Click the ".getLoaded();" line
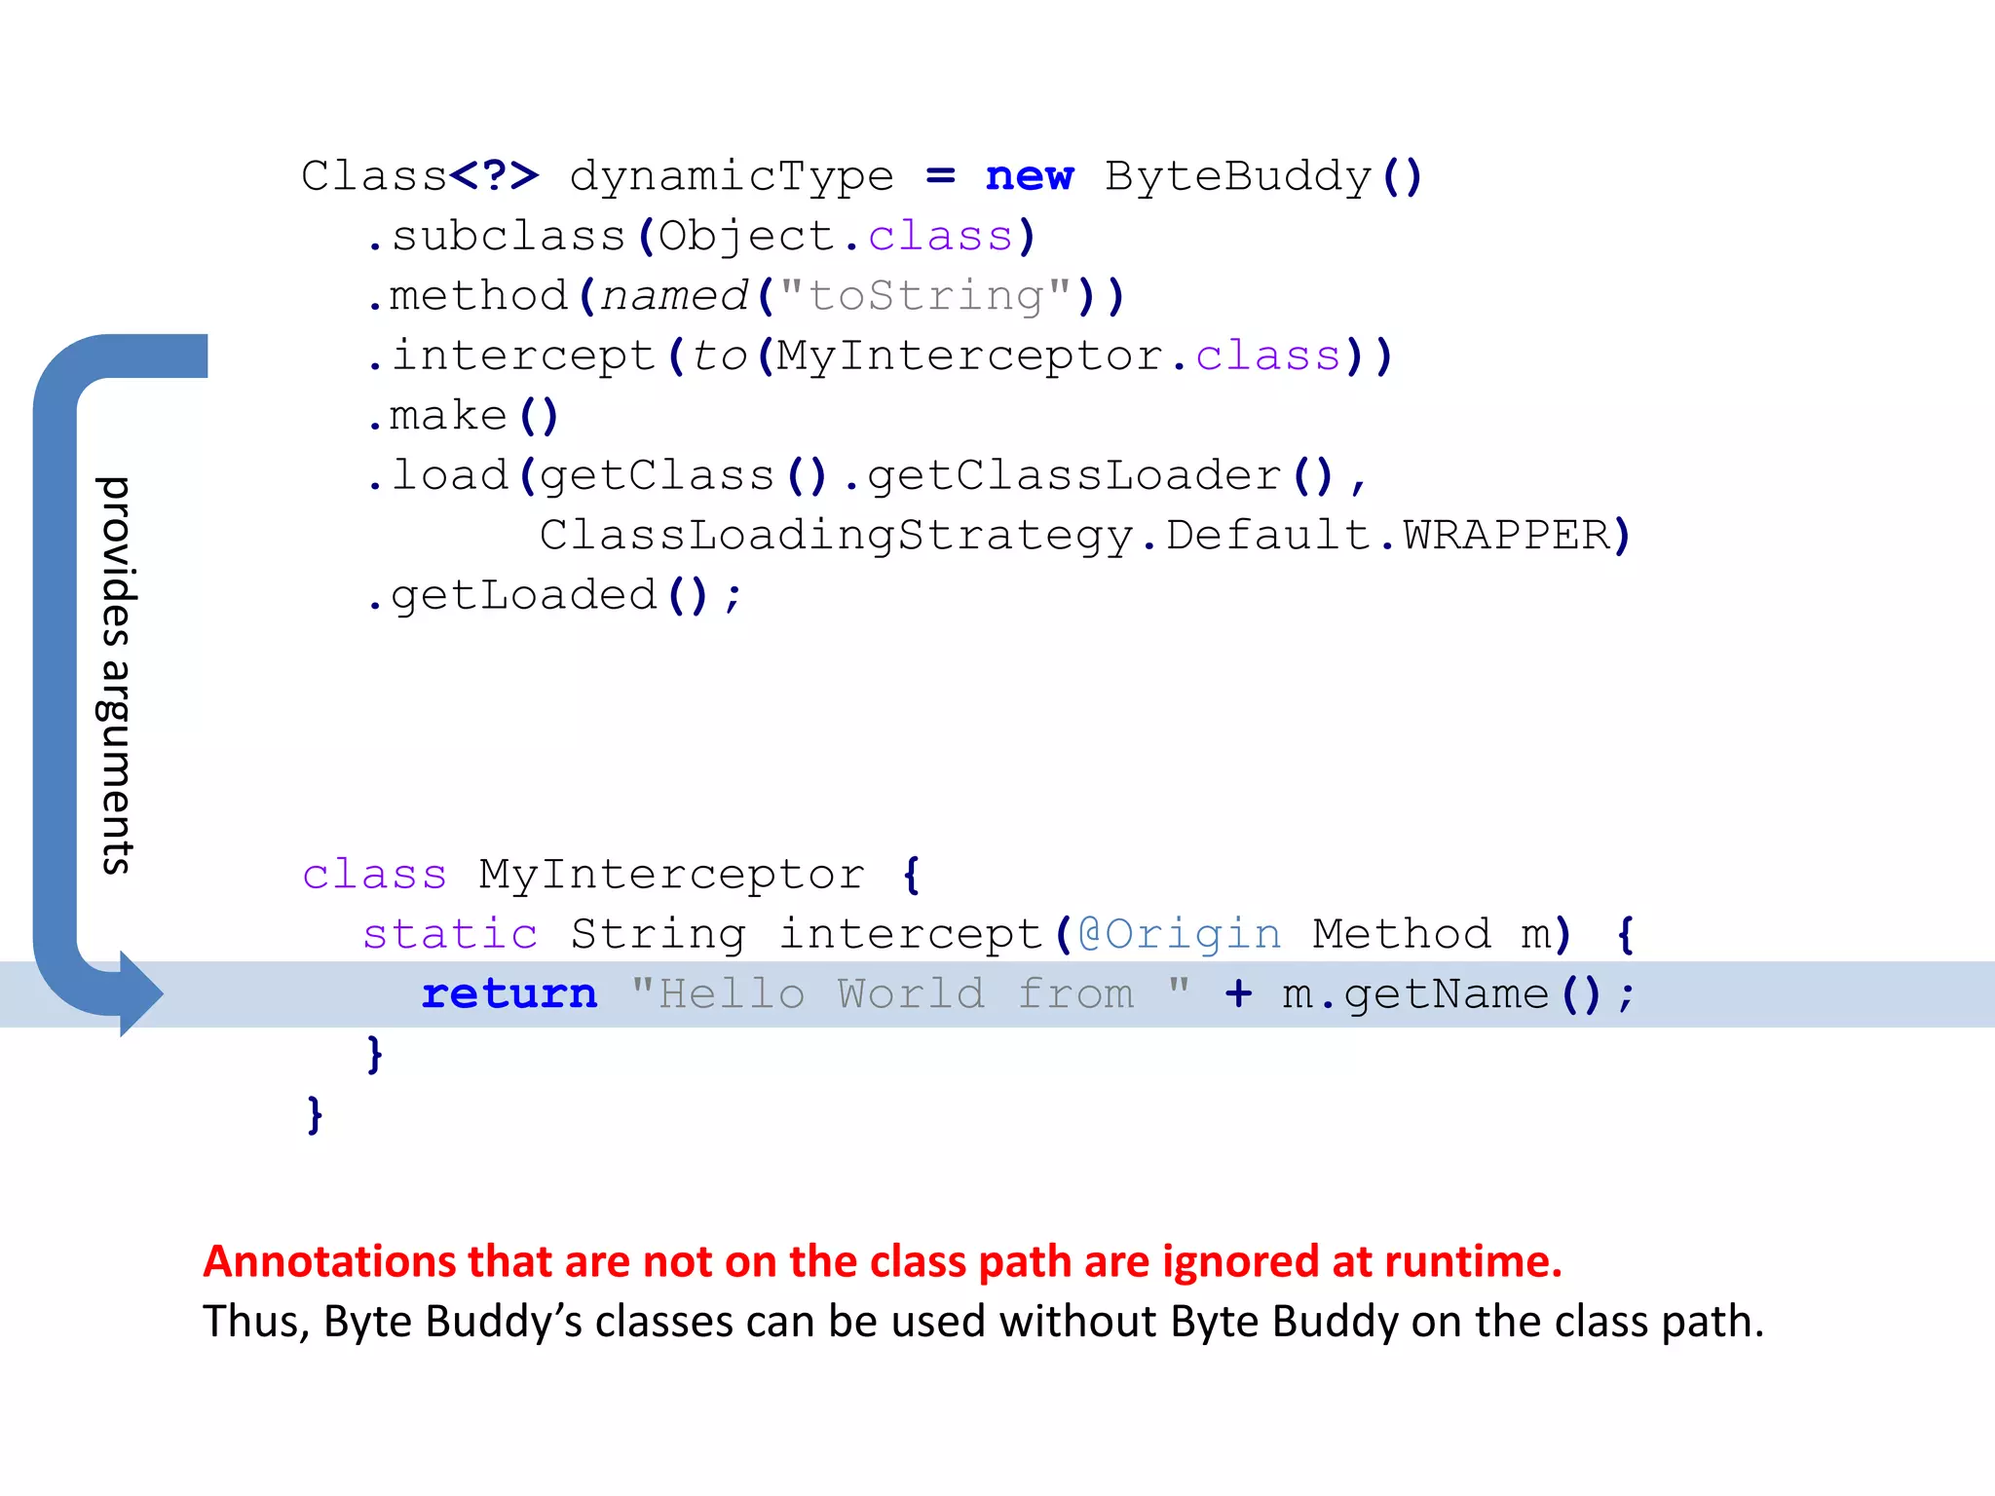Image resolution: width=1995 pixels, height=1496 pixels. (554, 596)
